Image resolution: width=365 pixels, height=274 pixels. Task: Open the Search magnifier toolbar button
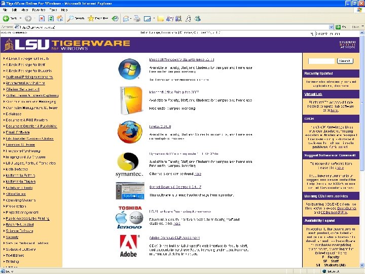(76, 18)
